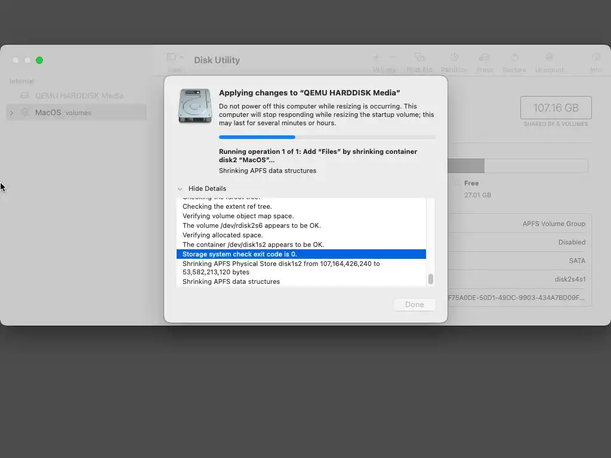Click the "Running operation 1 of 1" status text
Screen dimensions: 611x458
pos(318,156)
